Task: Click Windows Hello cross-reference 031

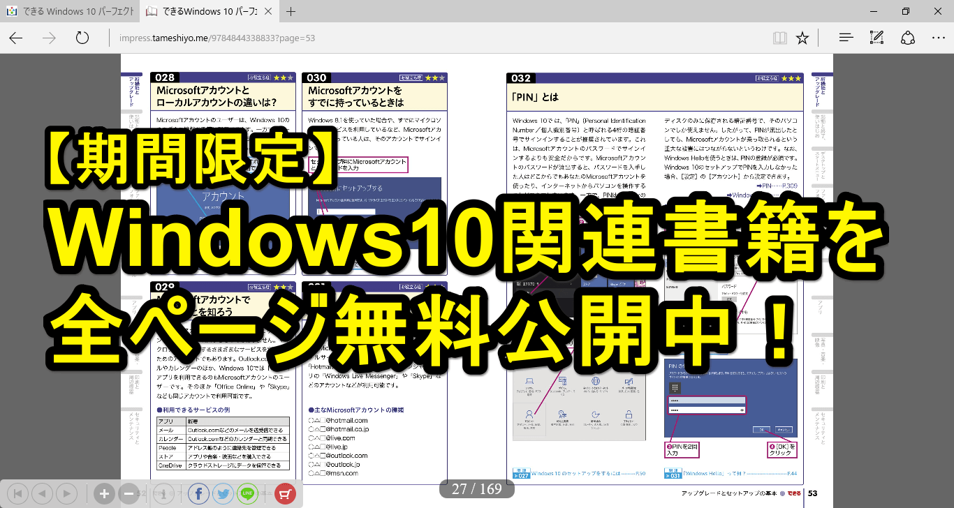Action: pyautogui.click(x=731, y=475)
